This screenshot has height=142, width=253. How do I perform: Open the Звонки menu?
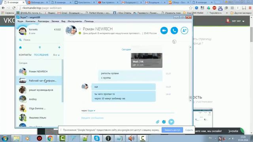pyautogui.click(x=55, y=21)
